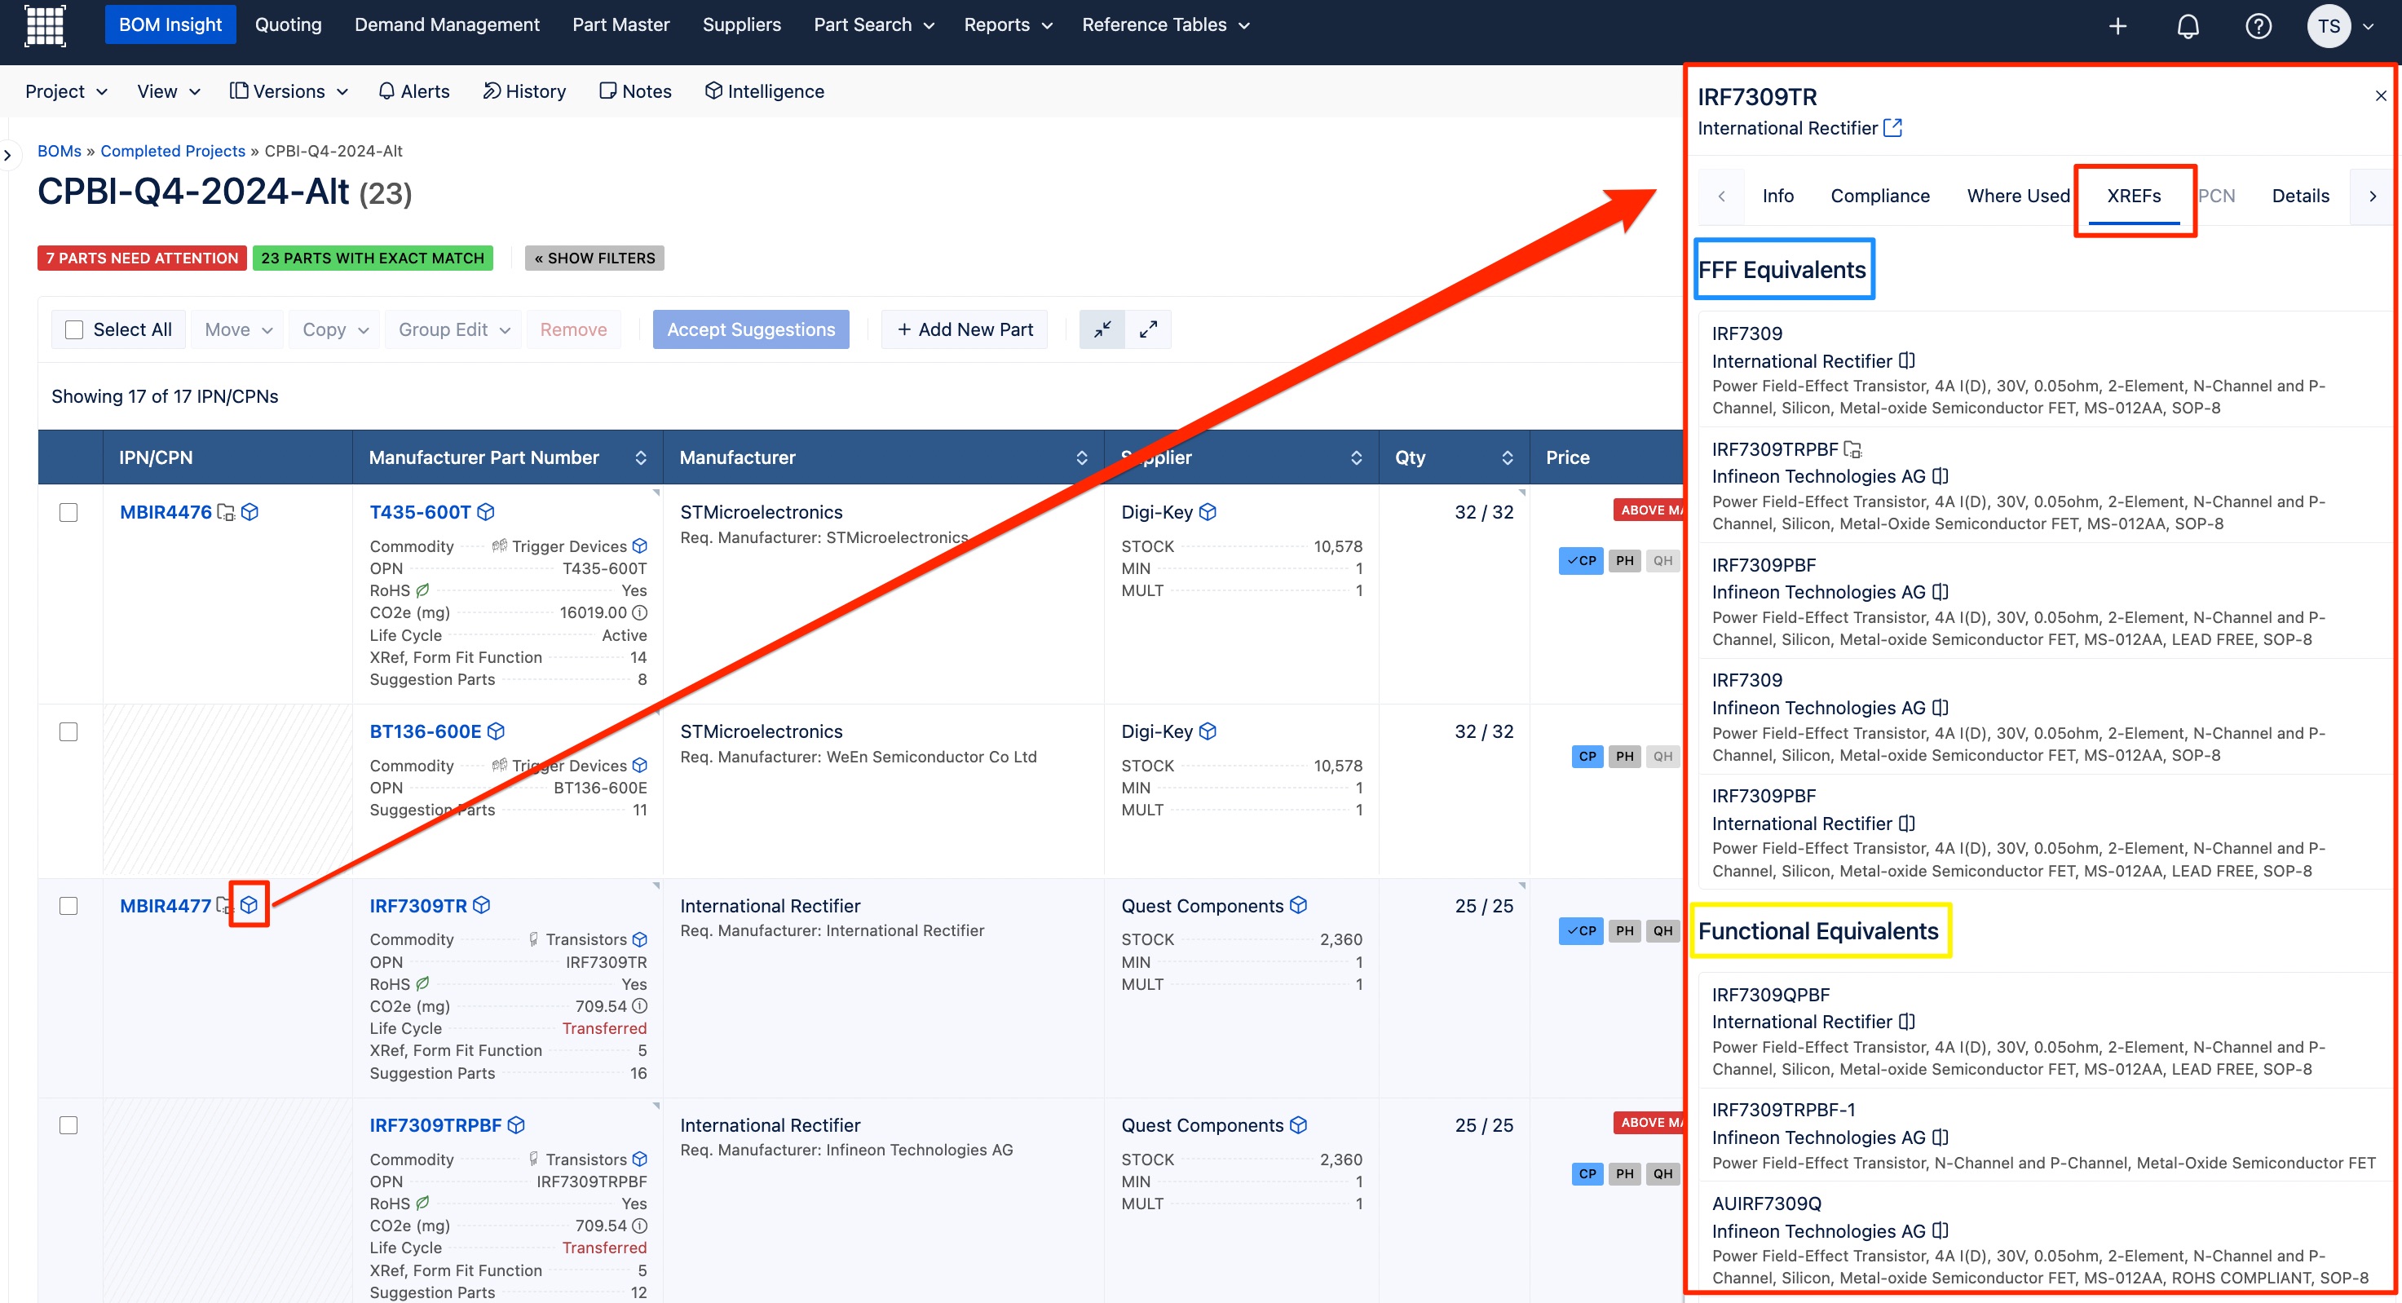Switch to Compliance tab in panel
Viewport: 2402px width, 1303px height.
(1879, 196)
